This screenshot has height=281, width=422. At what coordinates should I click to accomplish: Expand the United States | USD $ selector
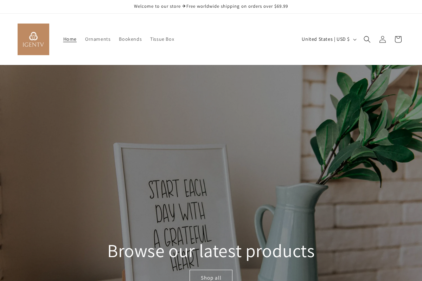[329, 39]
